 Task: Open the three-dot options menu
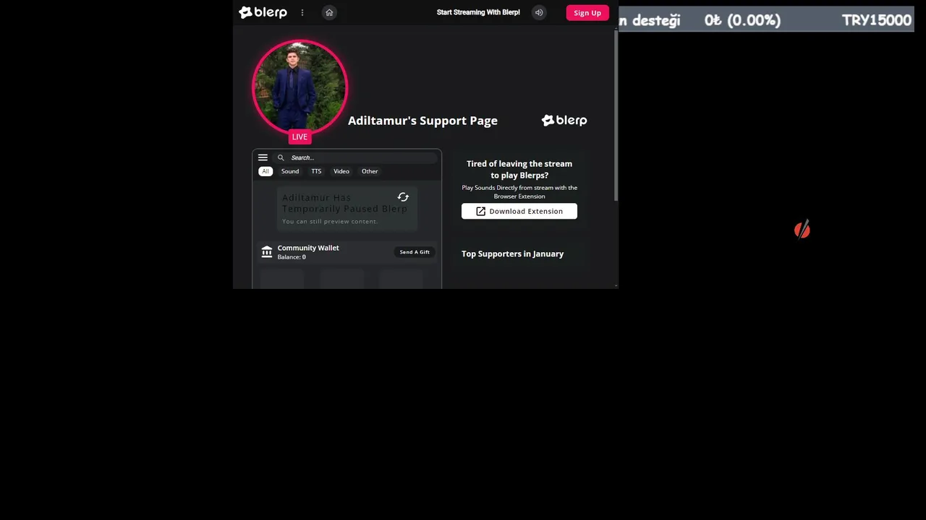point(302,12)
